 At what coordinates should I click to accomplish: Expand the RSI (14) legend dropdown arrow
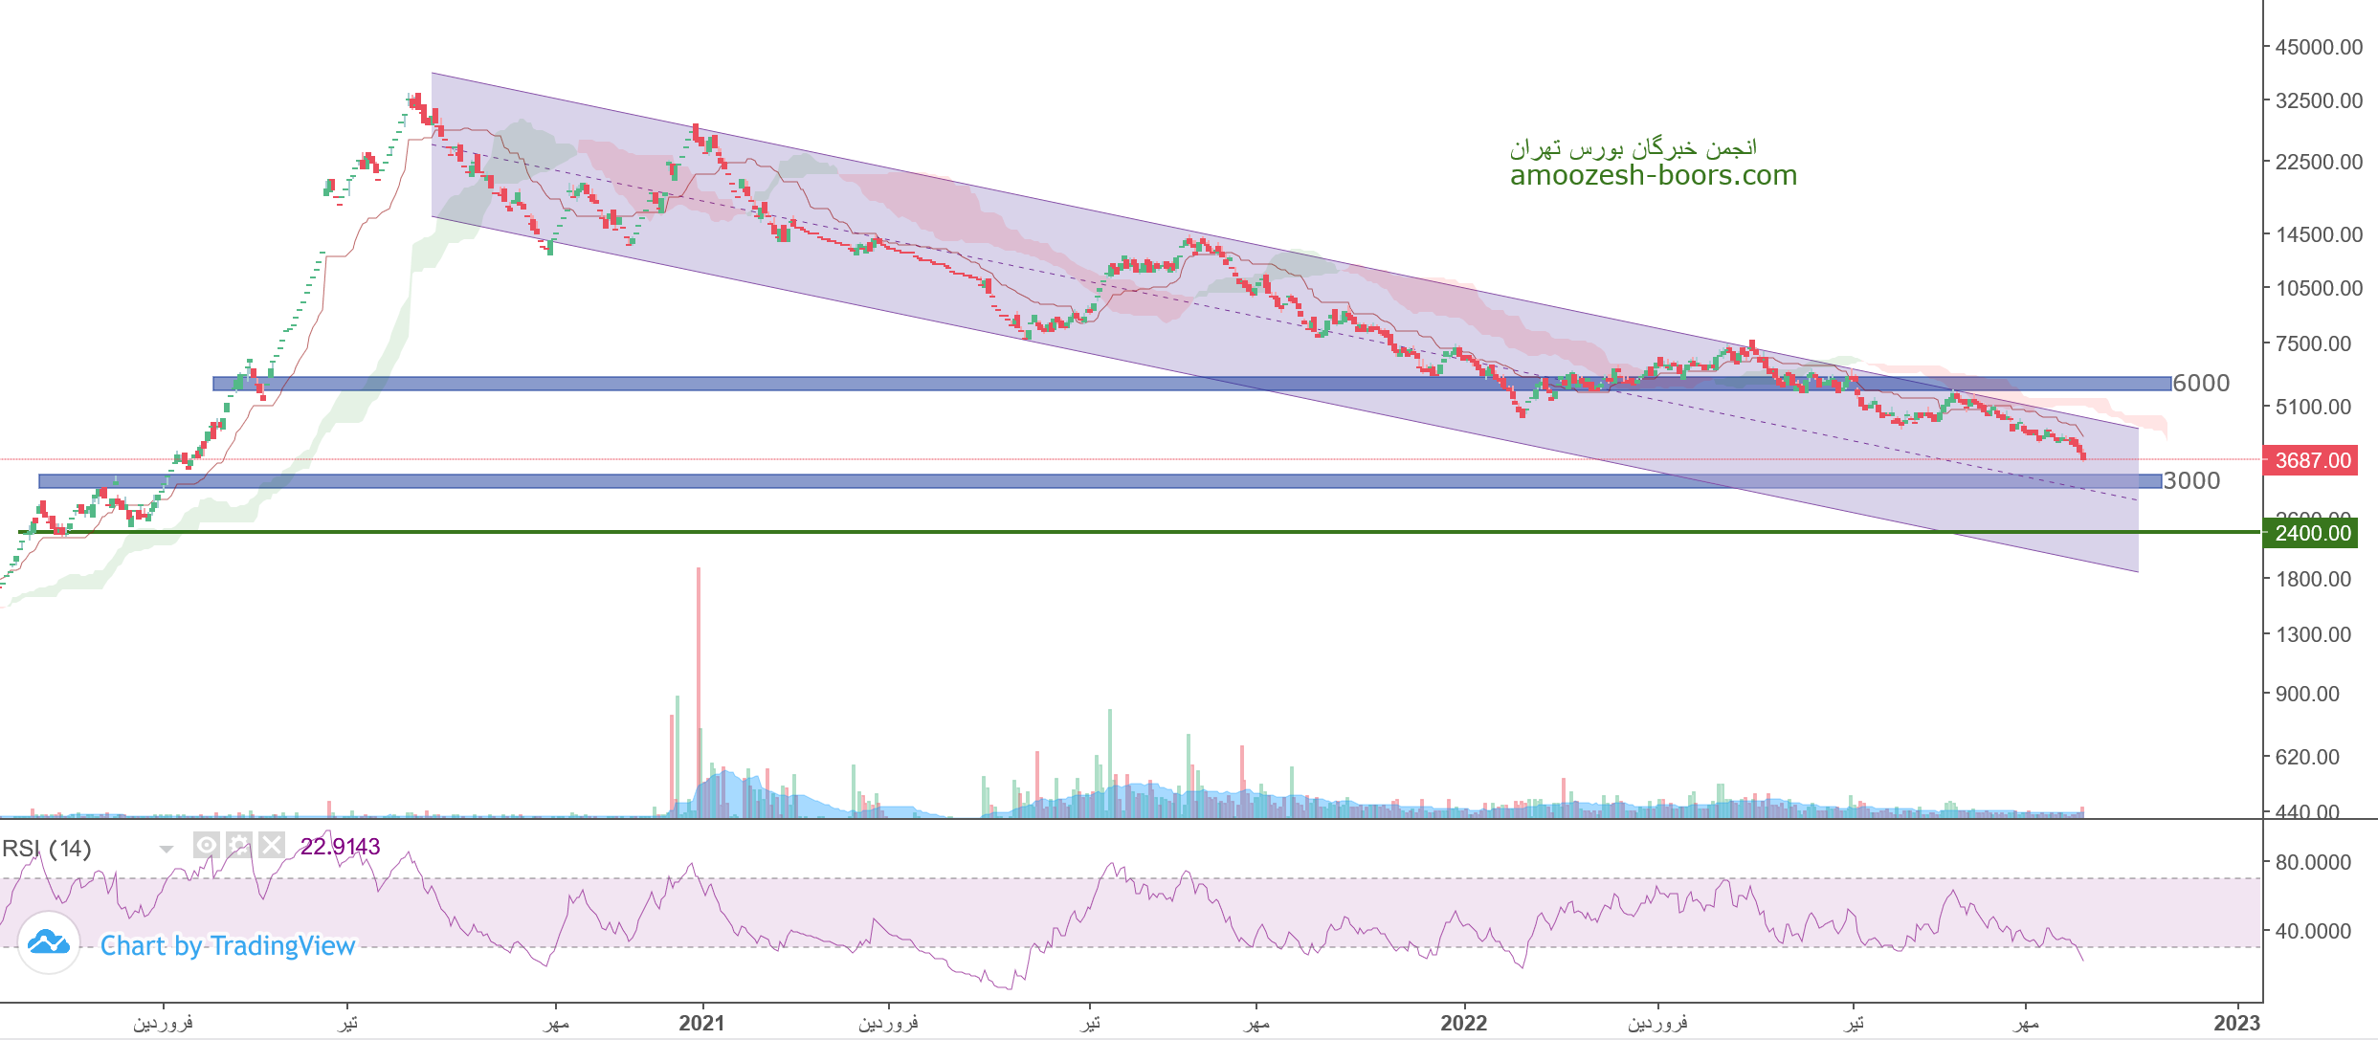(166, 849)
